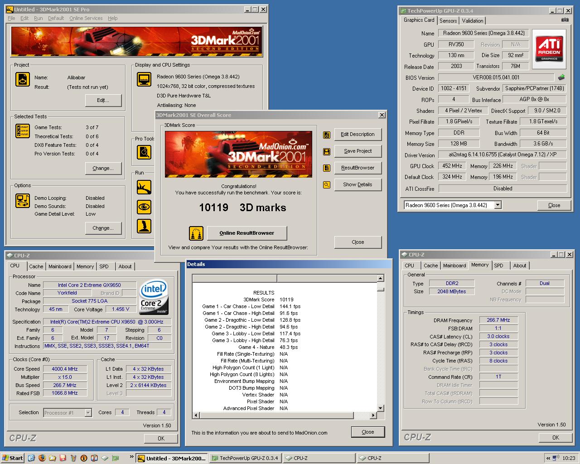The height and width of the screenshot is (464, 580).
Task: Switch to GPU-Z via its taskbar button
Action: (x=245, y=458)
